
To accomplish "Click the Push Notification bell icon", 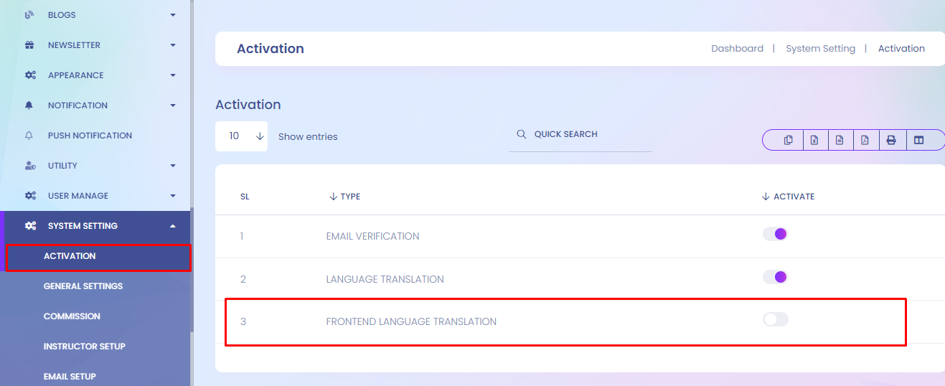I will [x=29, y=136].
